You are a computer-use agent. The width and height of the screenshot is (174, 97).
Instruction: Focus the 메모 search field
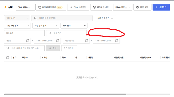(24, 48)
